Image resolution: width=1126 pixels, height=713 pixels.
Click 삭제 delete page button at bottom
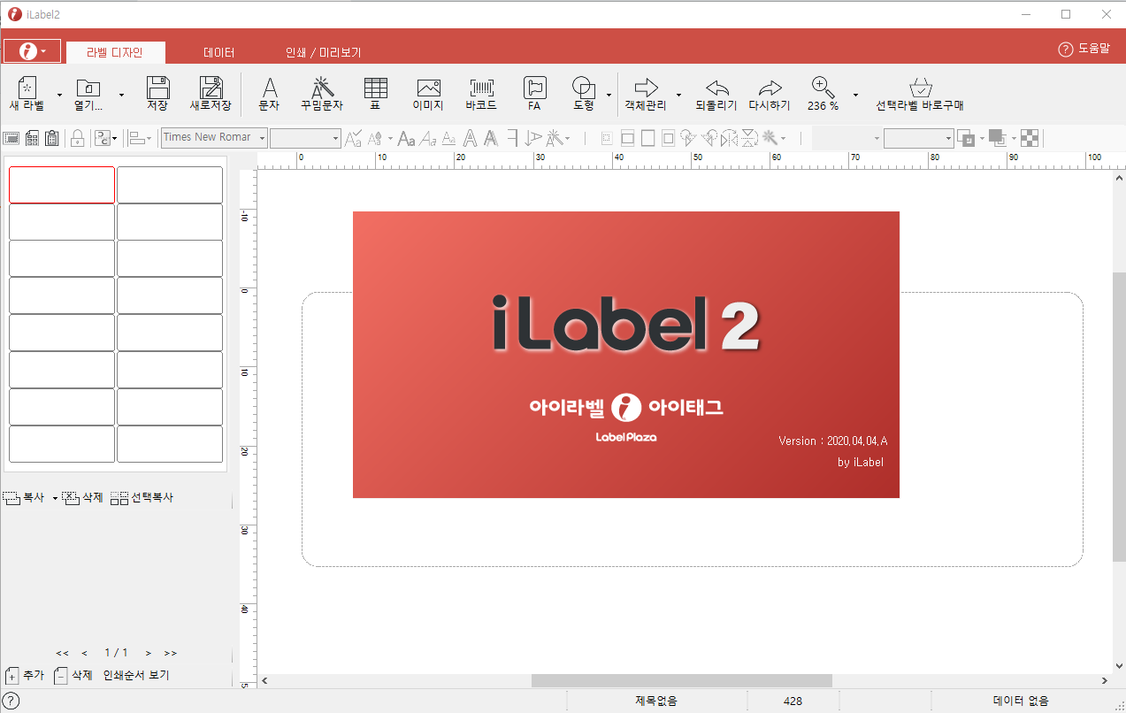coord(73,675)
